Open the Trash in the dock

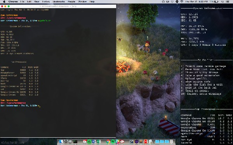[171, 142]
